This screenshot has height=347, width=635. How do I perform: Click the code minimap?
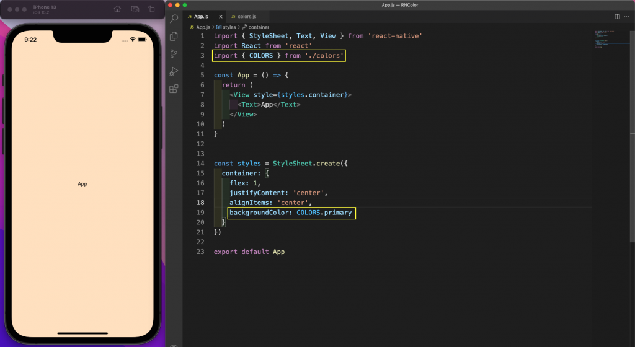pyautogui.click(x=611, y=39)
